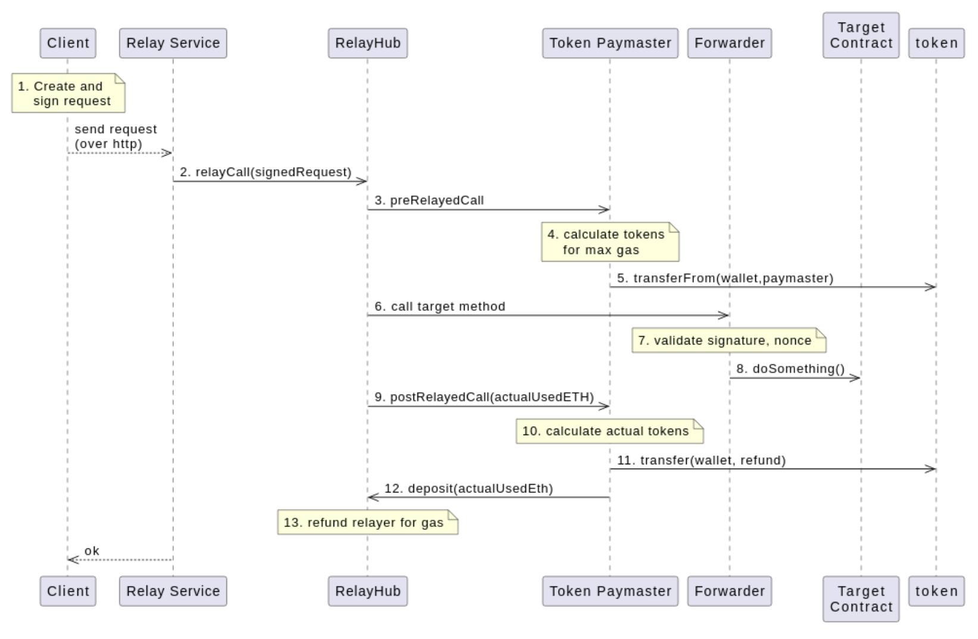Click the 'relayCall(signedRequest)' message label
978x639 pixels.
click(266, 172)
